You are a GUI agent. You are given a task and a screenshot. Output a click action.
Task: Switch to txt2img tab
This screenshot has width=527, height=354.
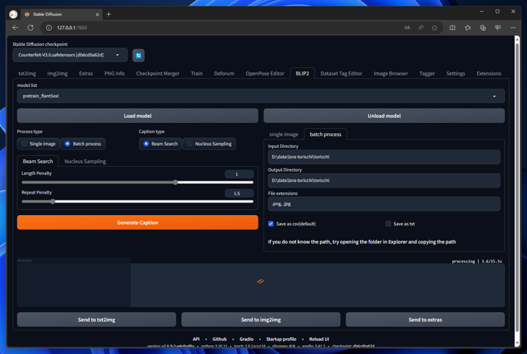click(27, 73)
